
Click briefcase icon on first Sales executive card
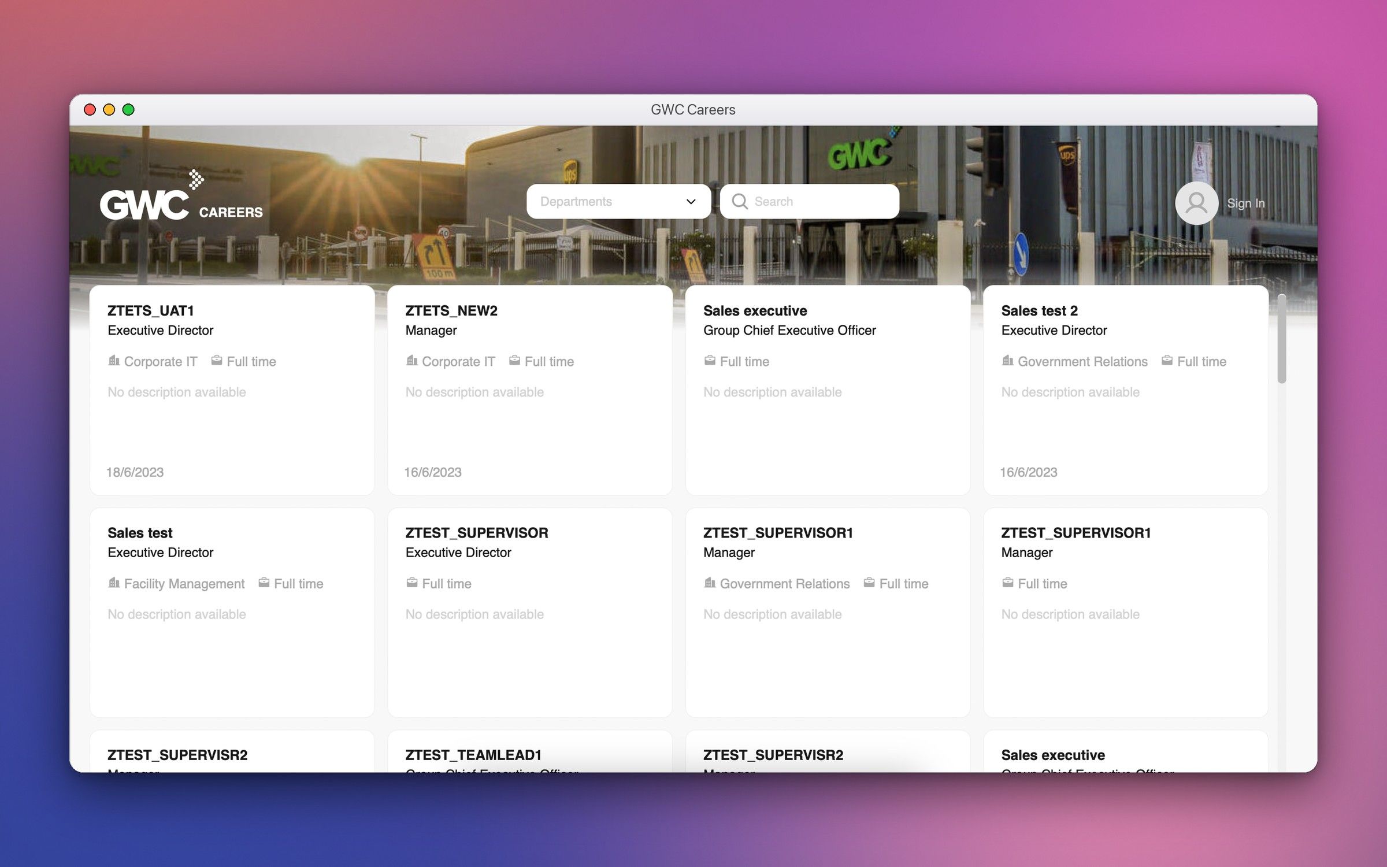point(710,361)
